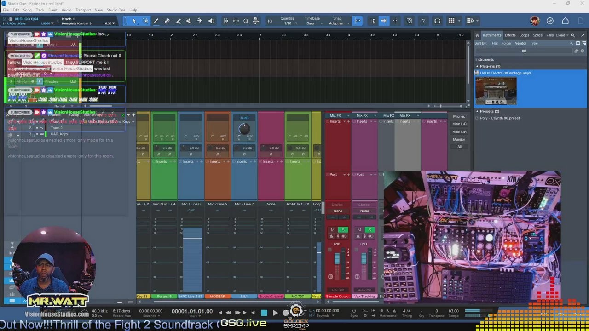Open the File menu
Screen dimensions: 589x331
pos(6,10)
